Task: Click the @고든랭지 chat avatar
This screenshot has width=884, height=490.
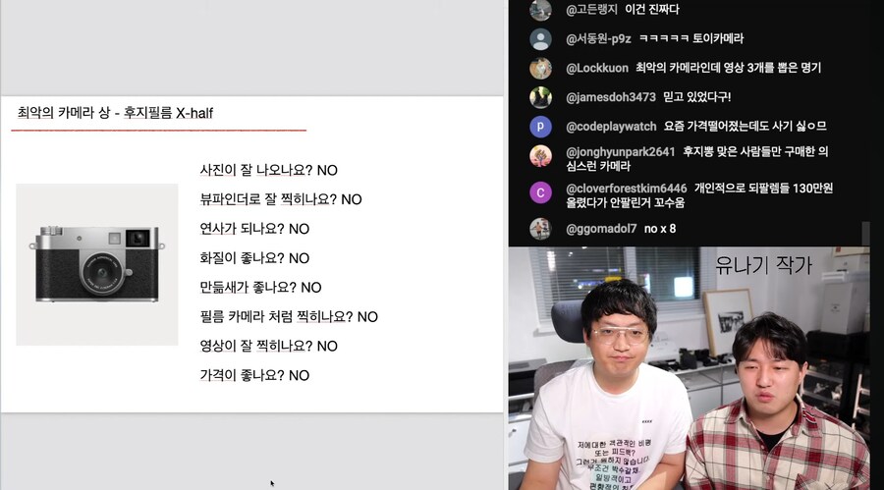Action: coord(540,10)
